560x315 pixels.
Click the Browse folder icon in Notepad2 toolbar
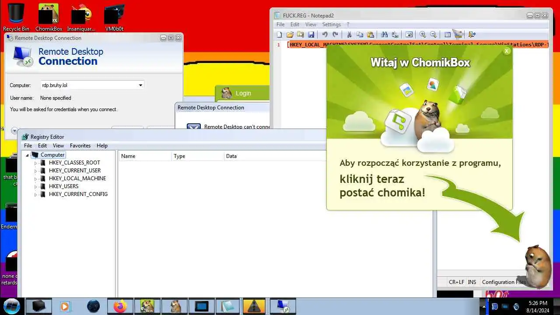pos(300,35)
